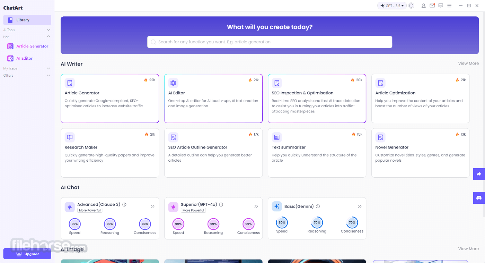The image size is (485, 263).
Task: Open the Library section in the sidebar
Action: (27, 20)
